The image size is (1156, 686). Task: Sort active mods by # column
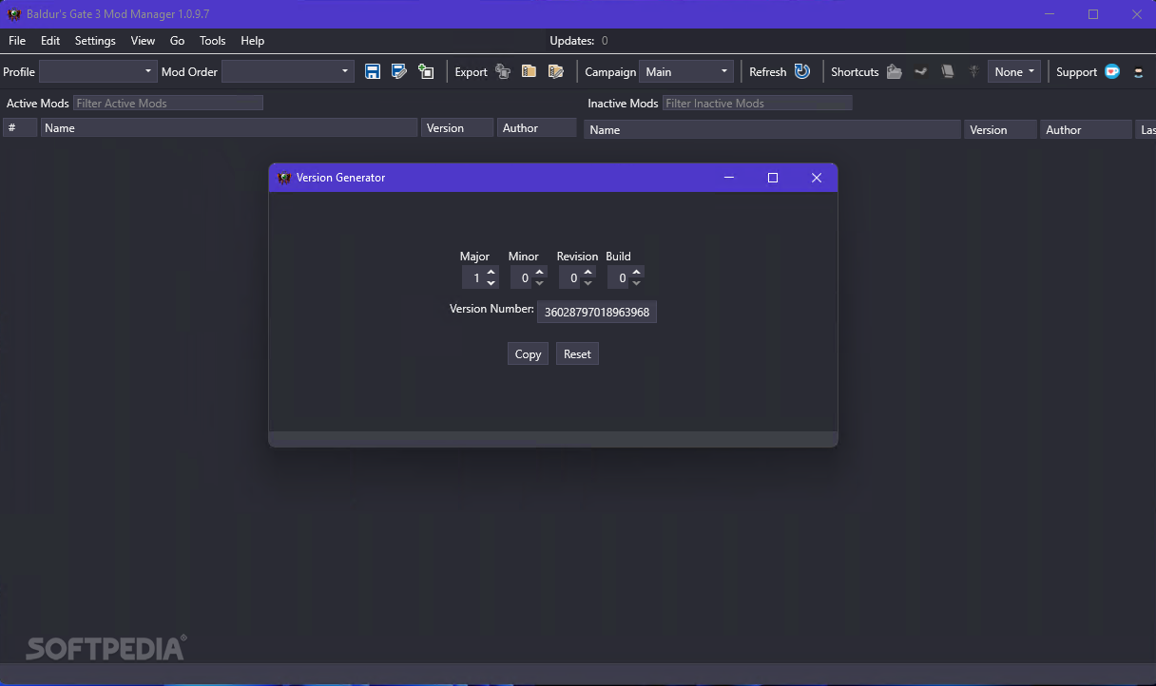click(x=20, y=127)
